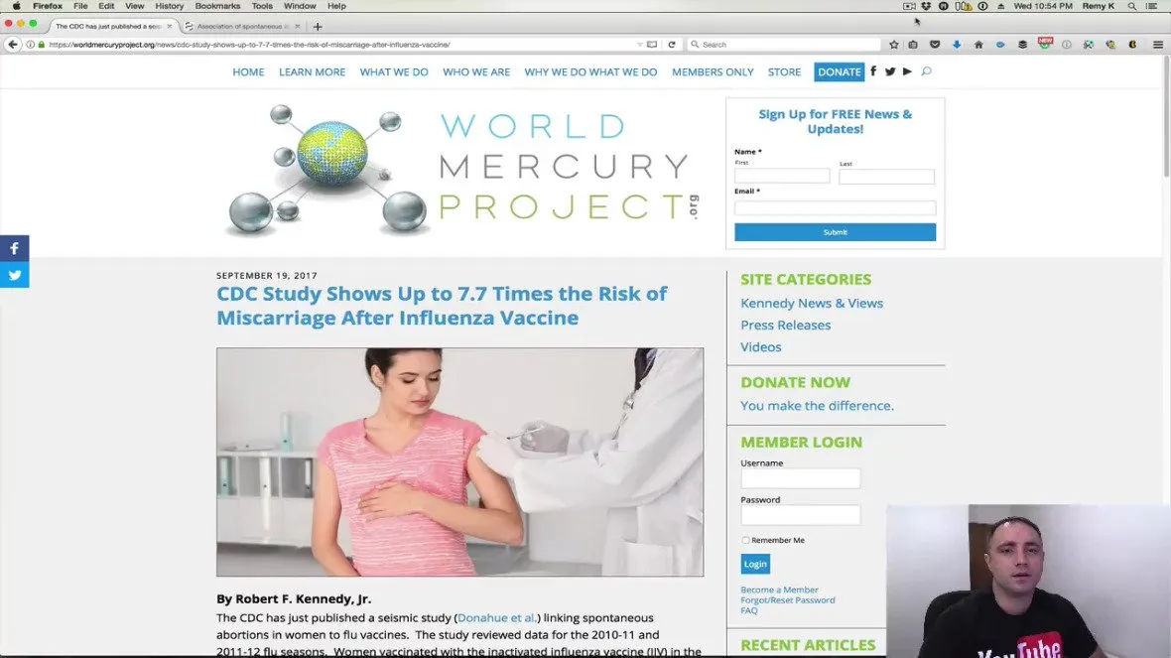Focus the Password input field
The image size is (1171, 658).
(801, 515)
